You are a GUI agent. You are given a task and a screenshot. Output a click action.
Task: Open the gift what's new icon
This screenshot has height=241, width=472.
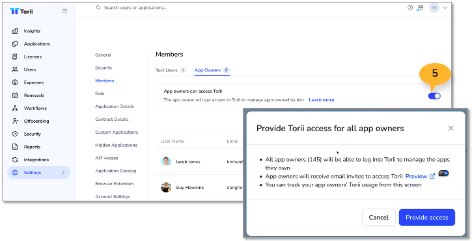click(420, 8)
